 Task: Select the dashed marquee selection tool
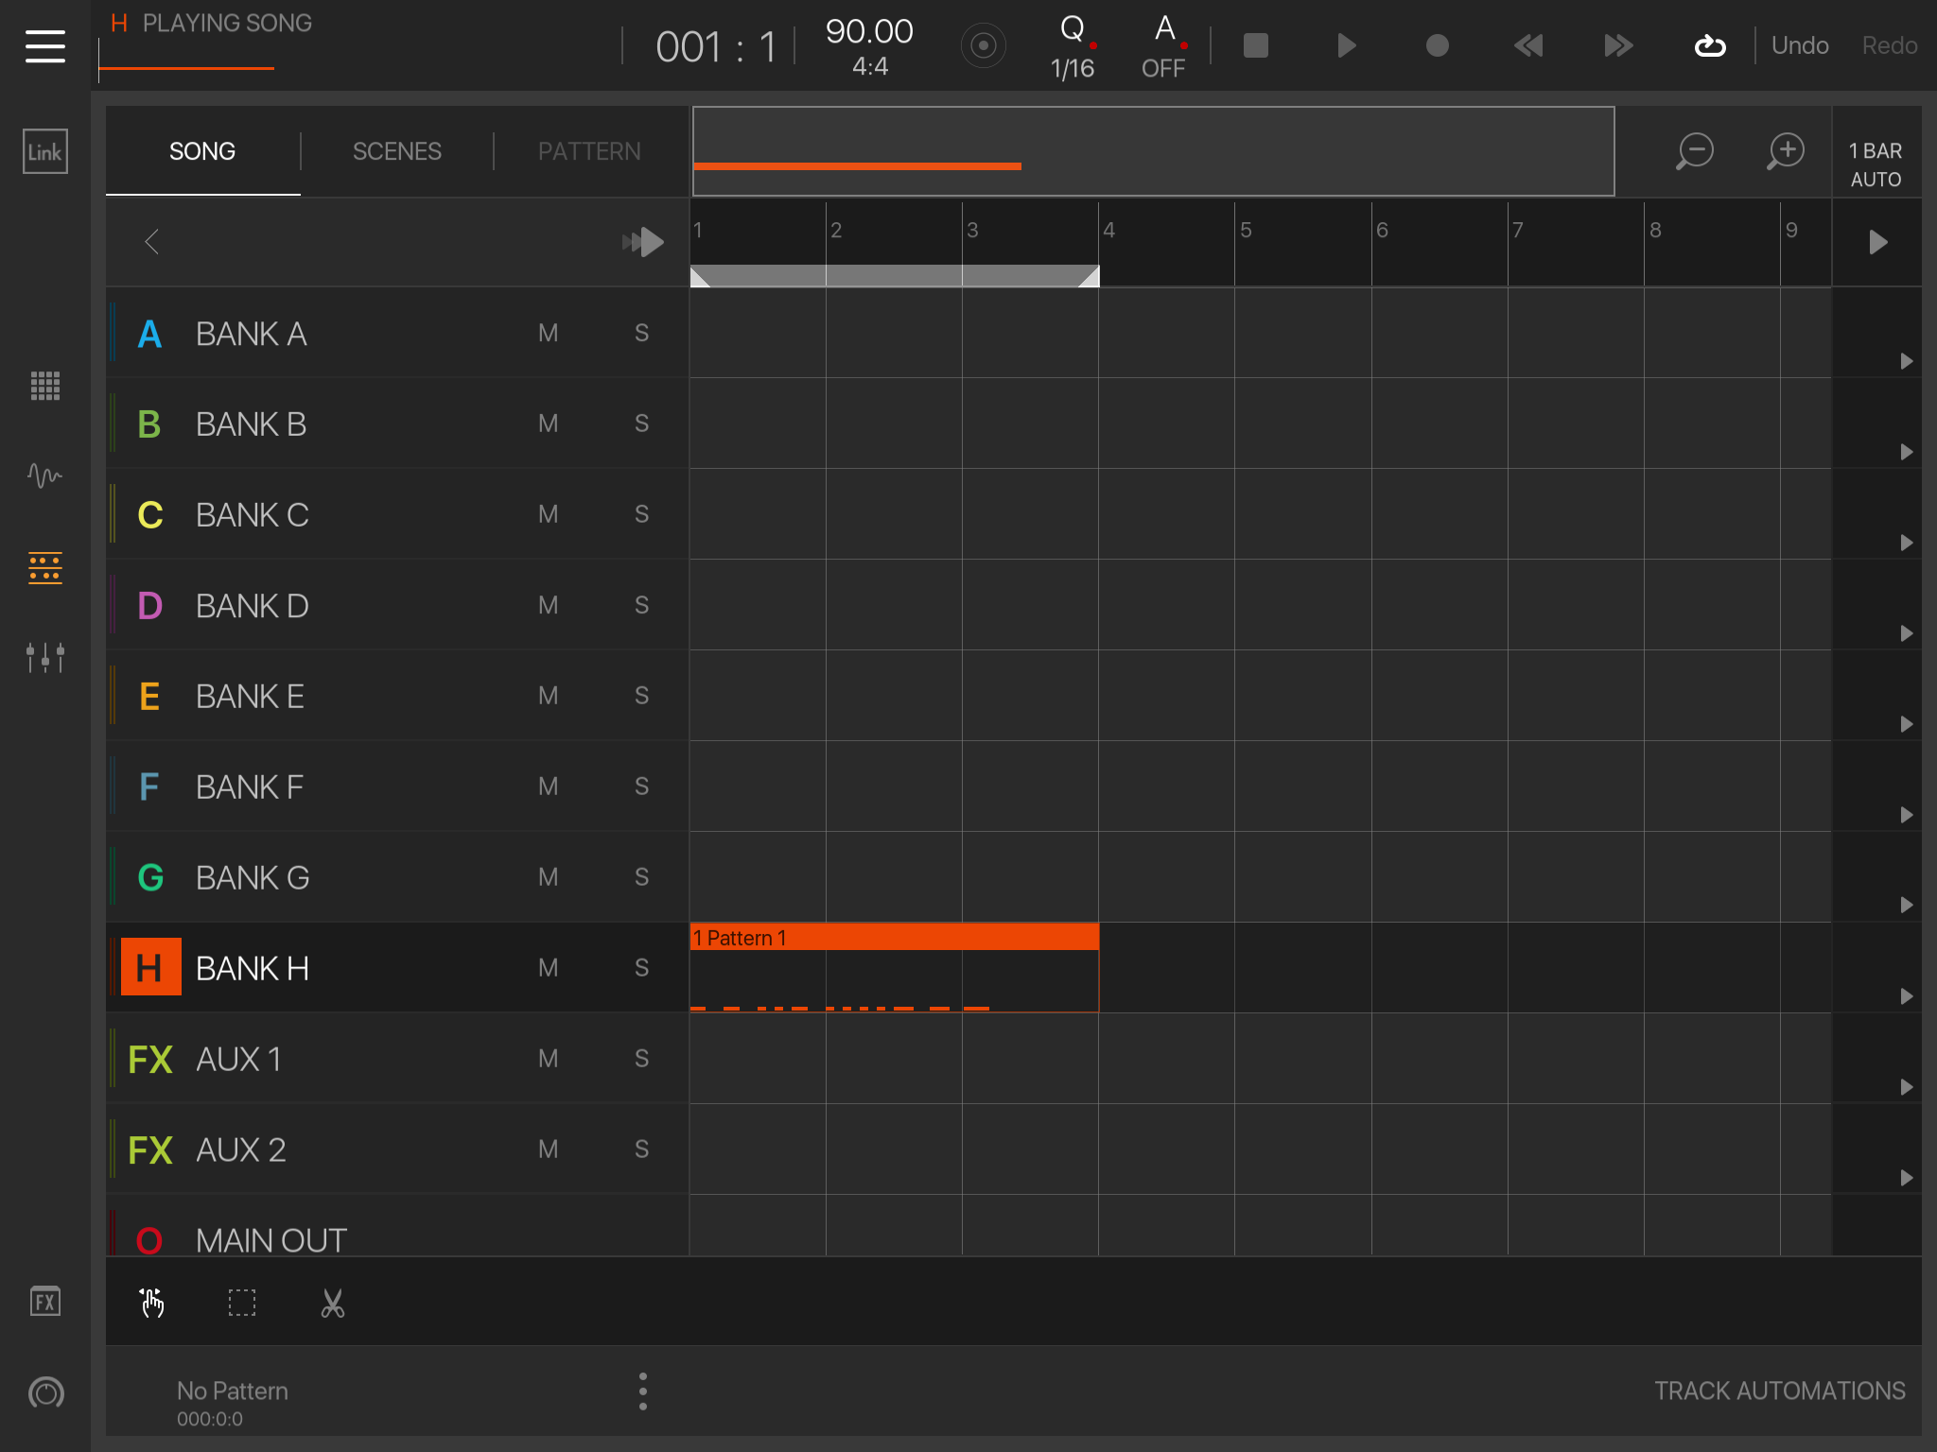coord(242,1304)
